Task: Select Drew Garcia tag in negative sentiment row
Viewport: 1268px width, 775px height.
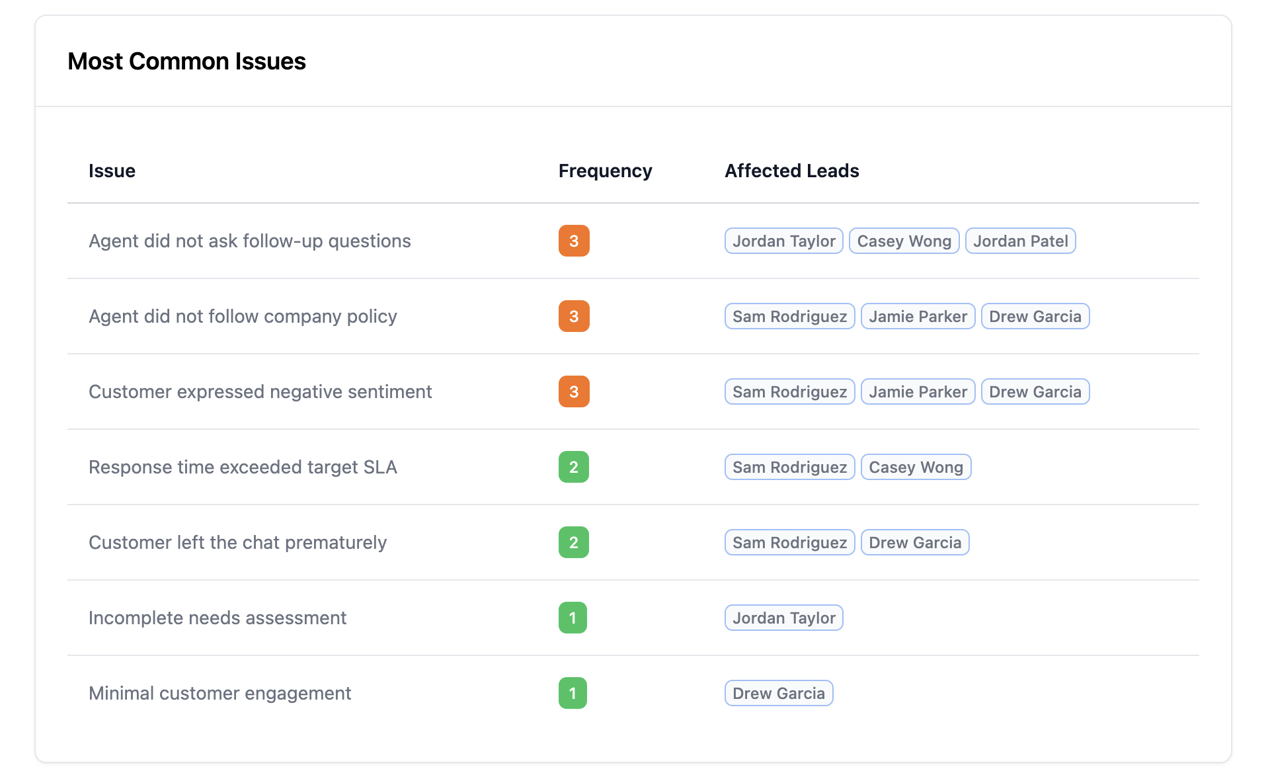Action: (x=1035, y=392)
